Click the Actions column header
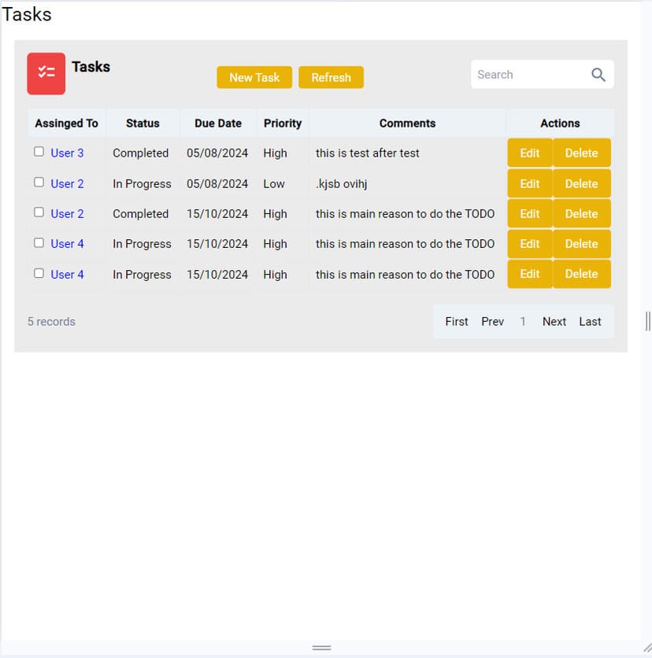The image size is (652, 658). coord(560,124)
